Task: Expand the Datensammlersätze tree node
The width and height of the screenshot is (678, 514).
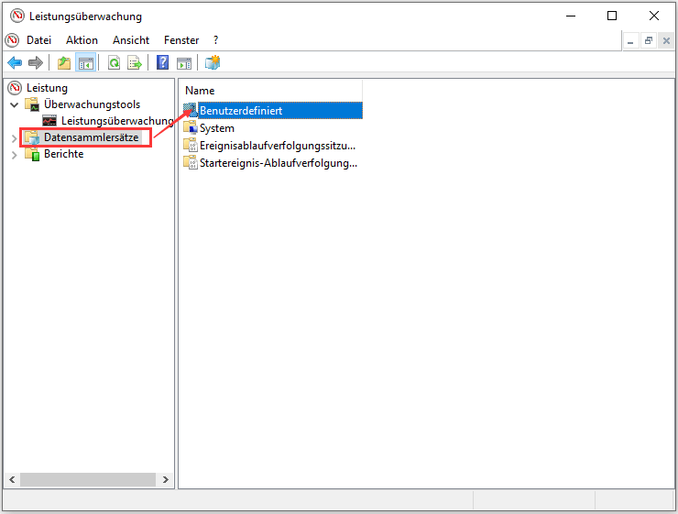Action: click(x=14, y=137)
